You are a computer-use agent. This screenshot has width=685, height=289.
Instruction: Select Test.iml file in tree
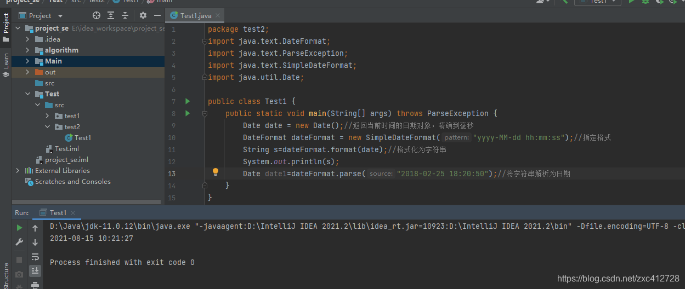(62, 149)
